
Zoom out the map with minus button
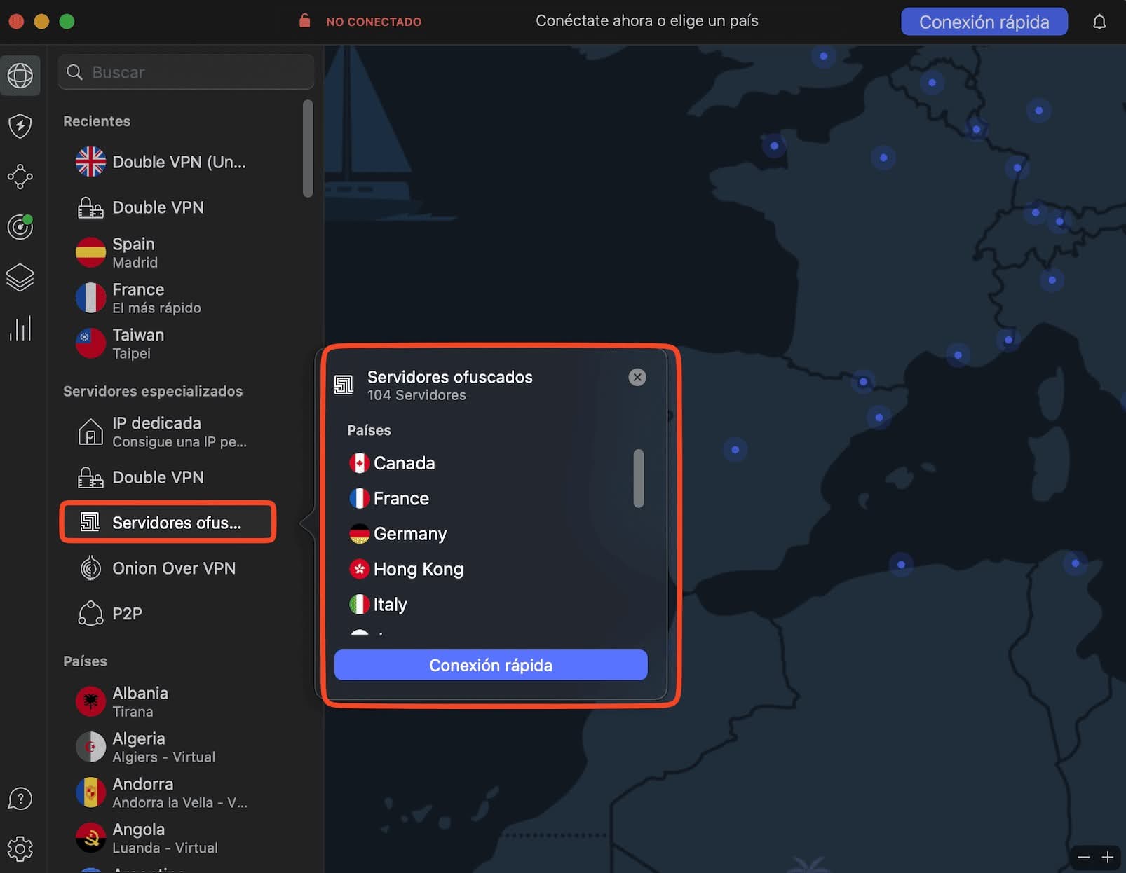point(1083,857)
